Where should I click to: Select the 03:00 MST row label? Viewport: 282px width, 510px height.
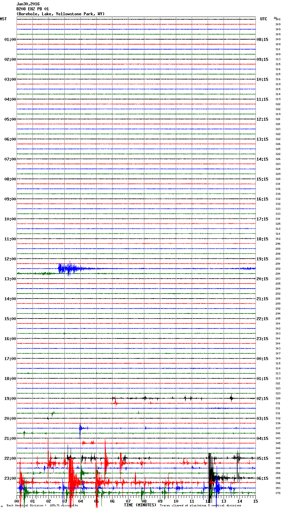10,79
